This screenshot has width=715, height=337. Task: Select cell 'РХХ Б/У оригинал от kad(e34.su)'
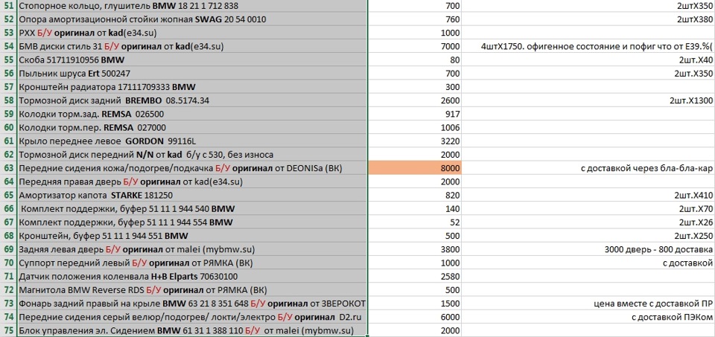pyautogui.click(x=192, y=33)
